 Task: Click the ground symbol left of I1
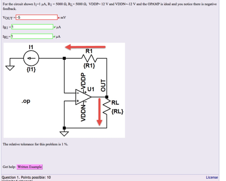(x=10, y=68)
